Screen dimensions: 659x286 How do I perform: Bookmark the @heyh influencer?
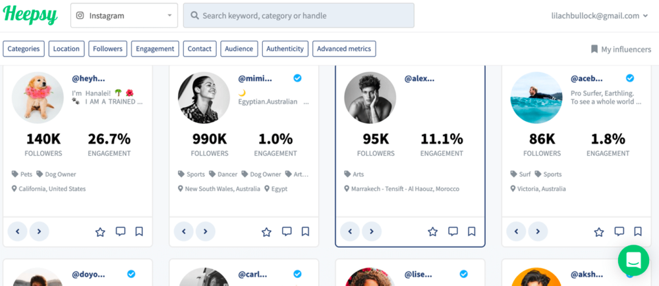(x=139, y=231)
